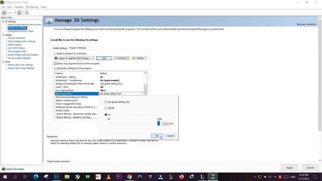Launch Microsoft Edge from taskbar
322x181 pixels.
point(36,176)
